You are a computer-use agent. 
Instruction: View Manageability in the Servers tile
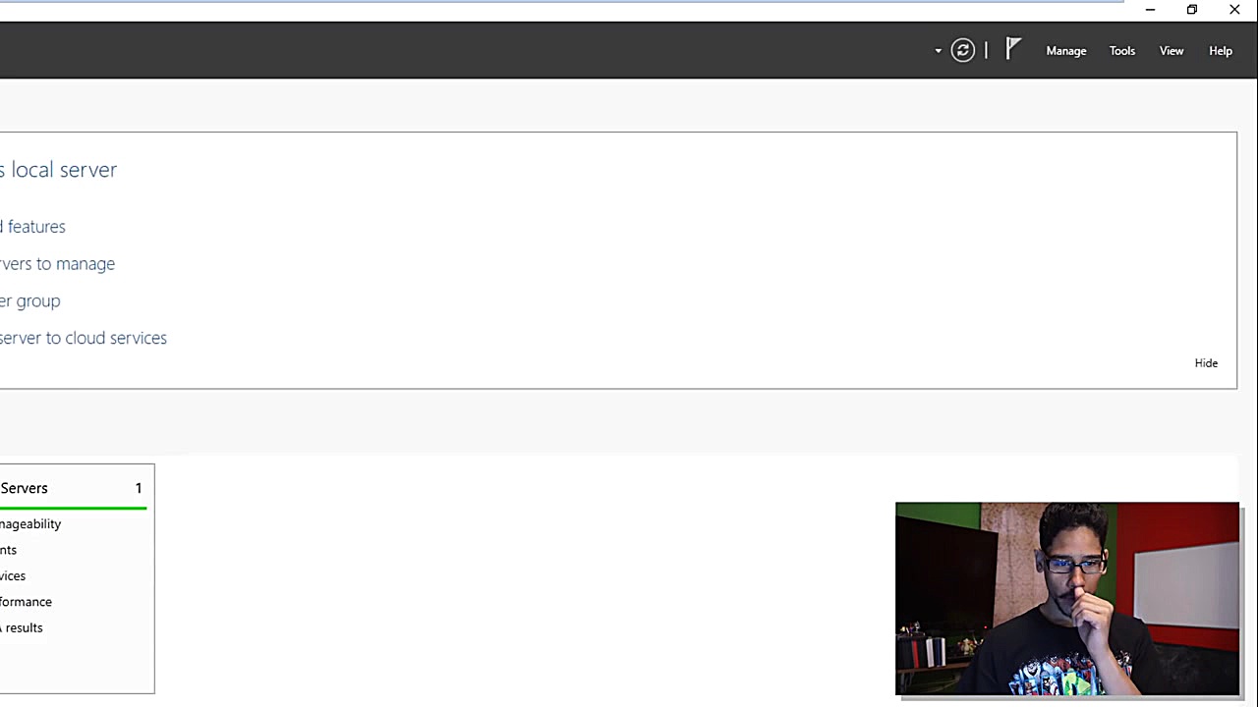[30, 524]
